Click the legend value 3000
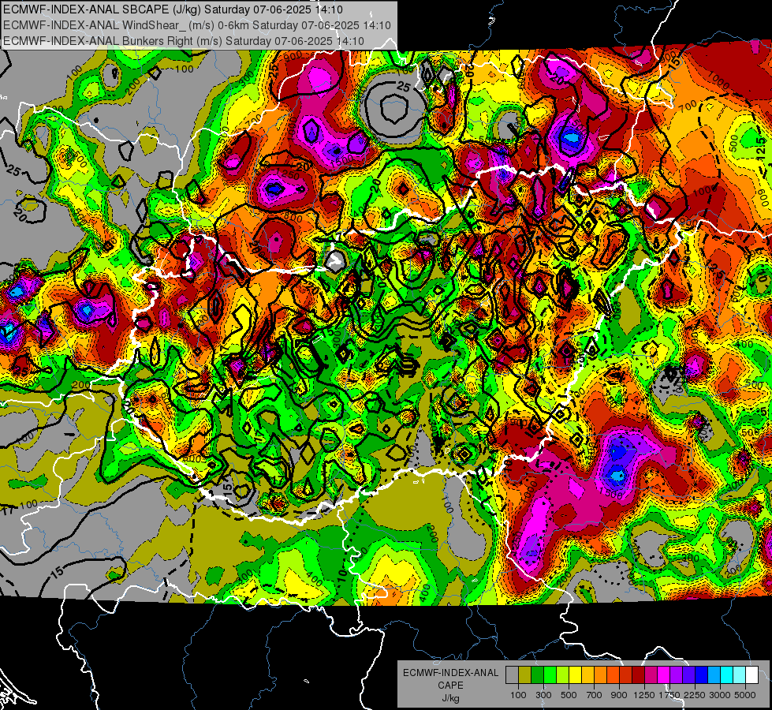This screenshot has width=772, height=710. pos(720,695)
